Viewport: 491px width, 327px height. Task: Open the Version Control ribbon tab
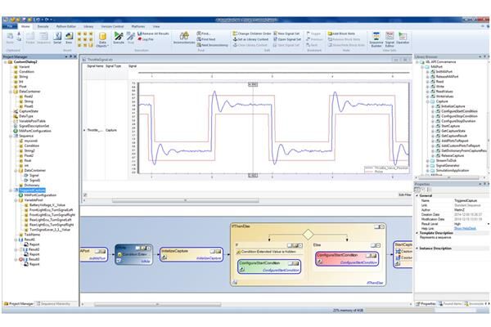pyautogui.click(x=114, y=25)
